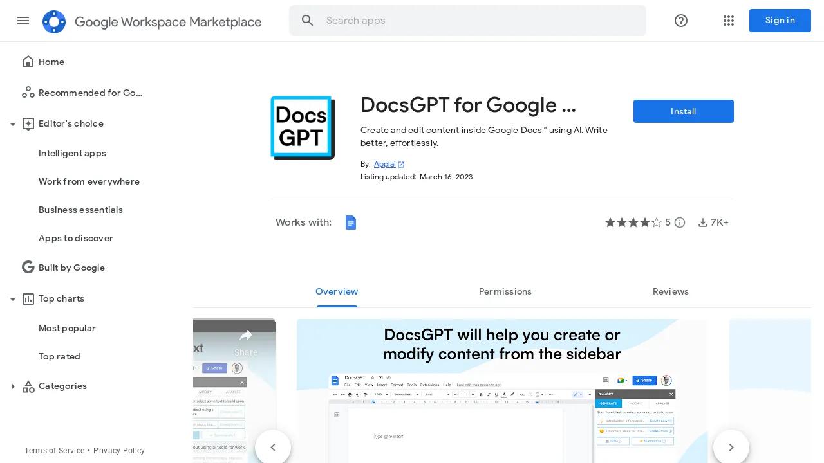Image resolution: width=824 pixels, height=463 pixels.
Task: Click the Top charts label
Action: point(61,298)
